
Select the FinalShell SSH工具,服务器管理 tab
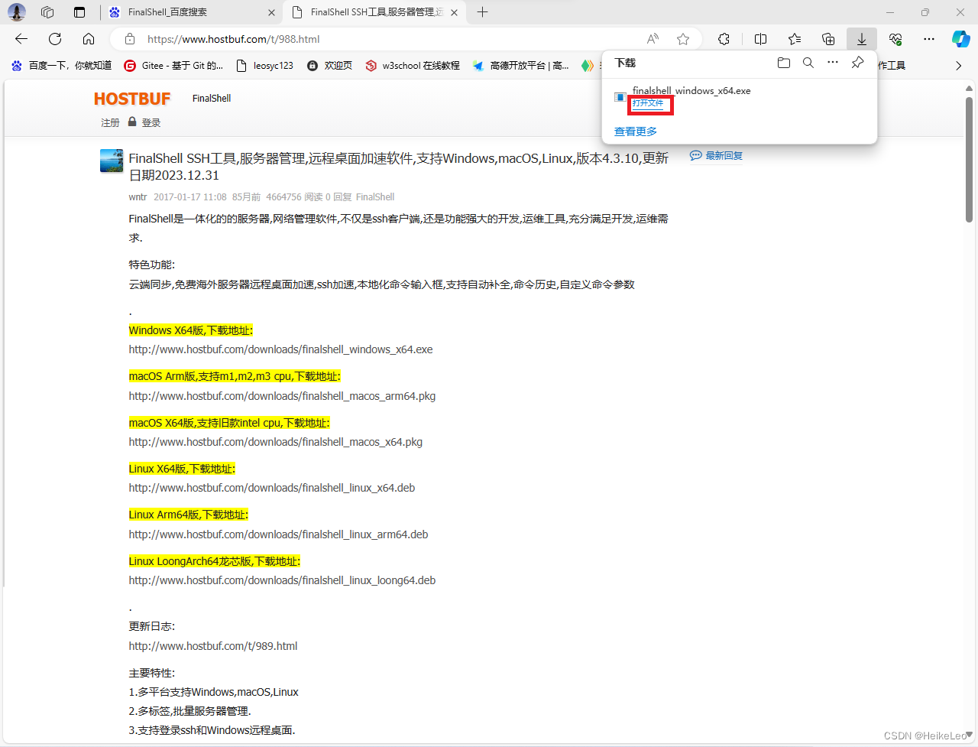coord(374,12)
